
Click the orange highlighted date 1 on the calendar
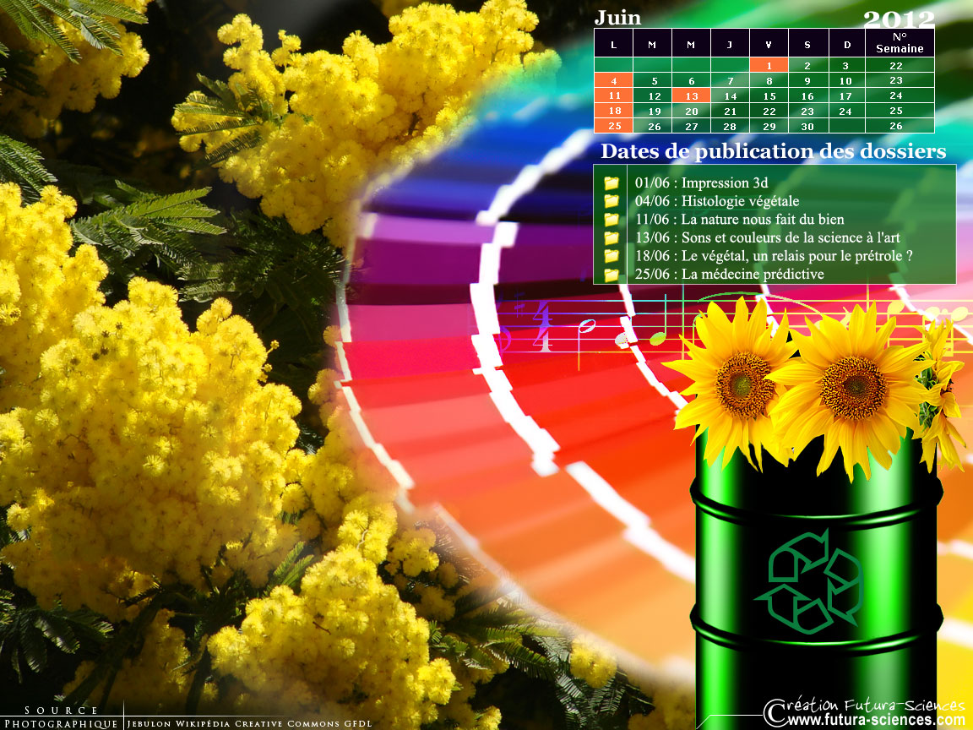coord(769,65)
